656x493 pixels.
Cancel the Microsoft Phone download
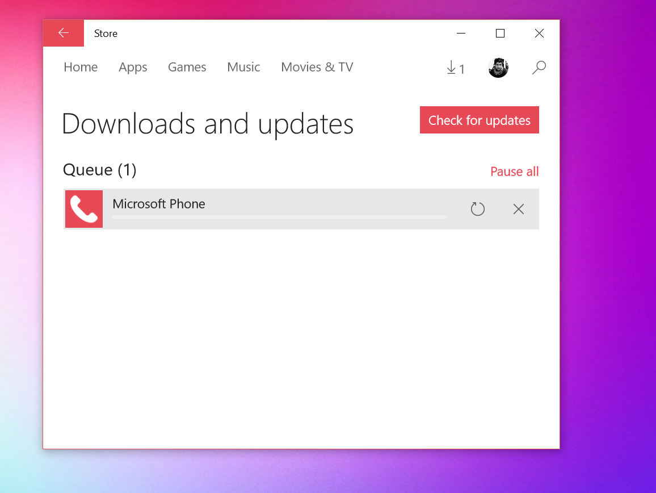click(518, 209)
